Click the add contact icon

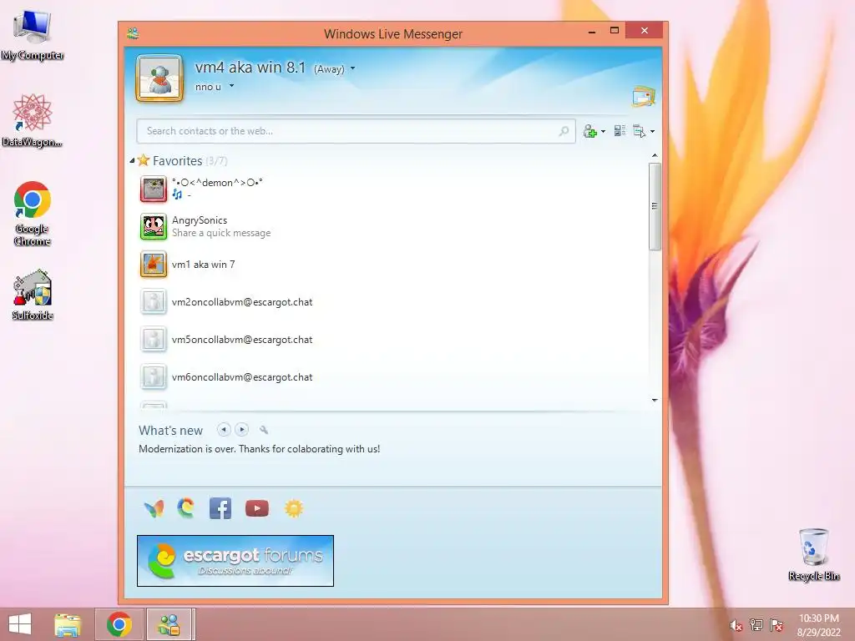[x=589, y=131]
